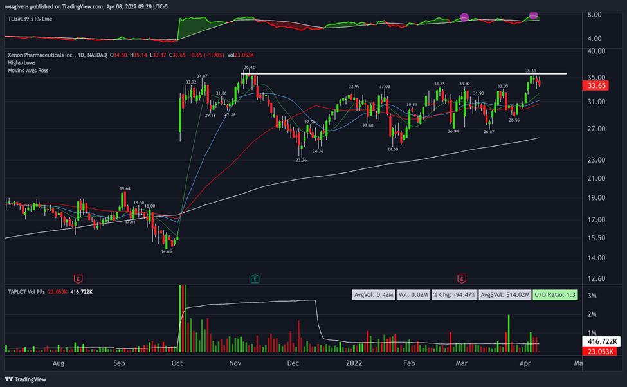Click the red 23.053K volume label
The width and height of the screenshot is (627, 387).
tap(600, 352)
